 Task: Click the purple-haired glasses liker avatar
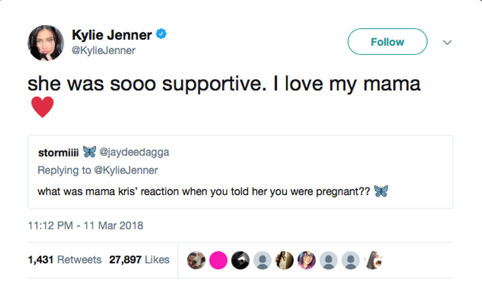point(307,260)
